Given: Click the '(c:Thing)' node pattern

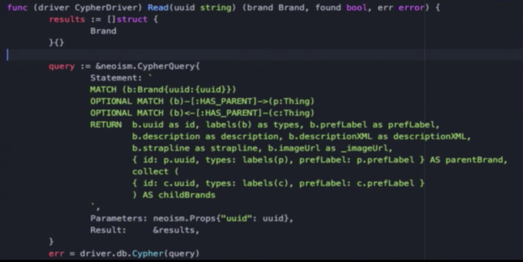Looking at the screenshot, I should tap(291, 113).
